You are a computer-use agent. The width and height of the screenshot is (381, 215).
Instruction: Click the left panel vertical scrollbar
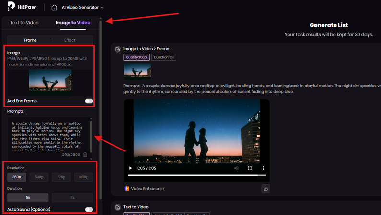[100, 109]
